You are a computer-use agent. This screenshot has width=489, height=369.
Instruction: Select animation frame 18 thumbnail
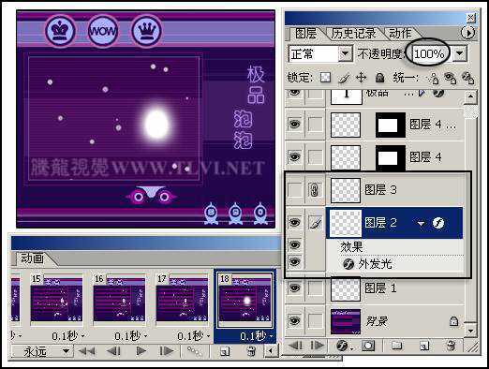point(244,301)
